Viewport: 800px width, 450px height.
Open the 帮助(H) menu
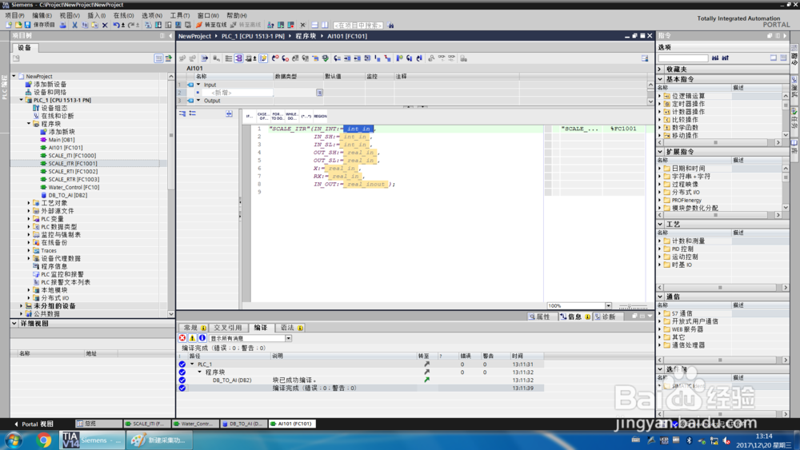(x=236, y=15)
